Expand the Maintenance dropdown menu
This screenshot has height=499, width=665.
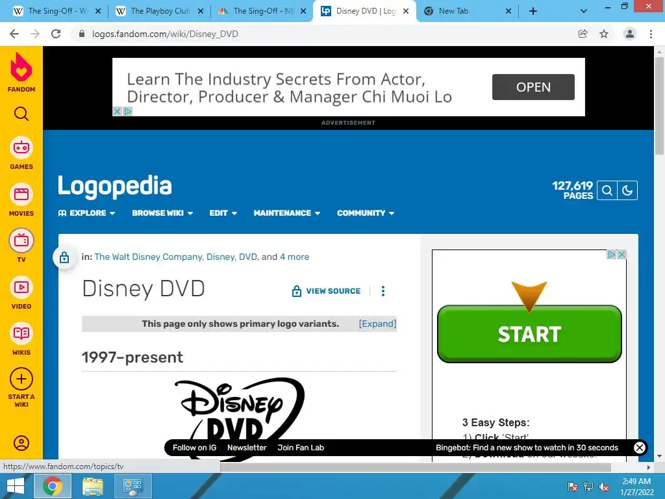[286, 213]
